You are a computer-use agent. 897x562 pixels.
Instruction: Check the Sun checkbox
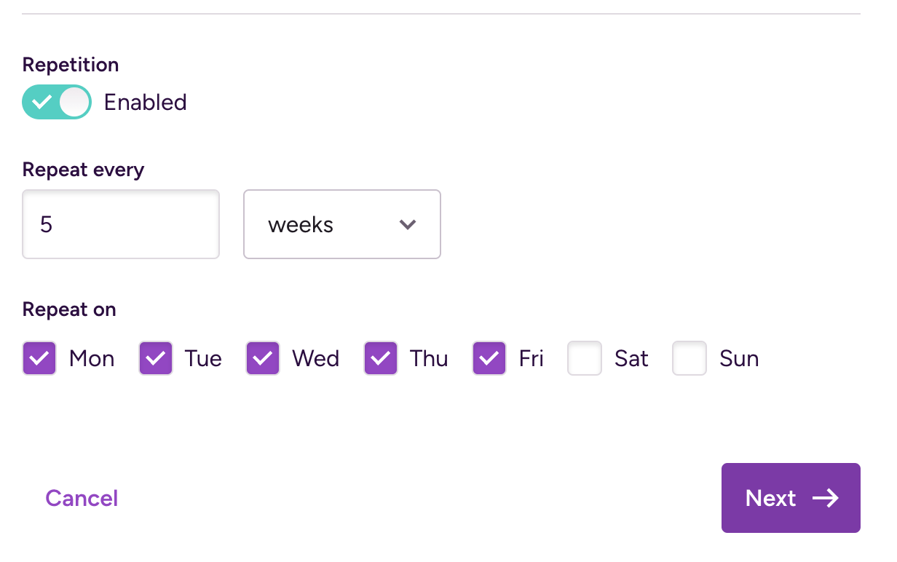(x=689, y=357)
